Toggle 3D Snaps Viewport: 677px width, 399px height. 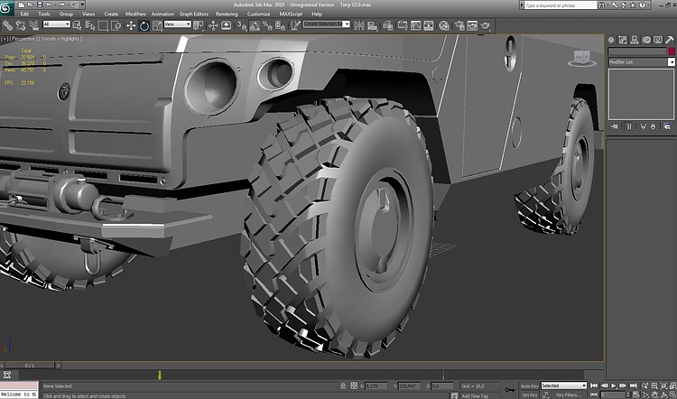click(242, 26)
